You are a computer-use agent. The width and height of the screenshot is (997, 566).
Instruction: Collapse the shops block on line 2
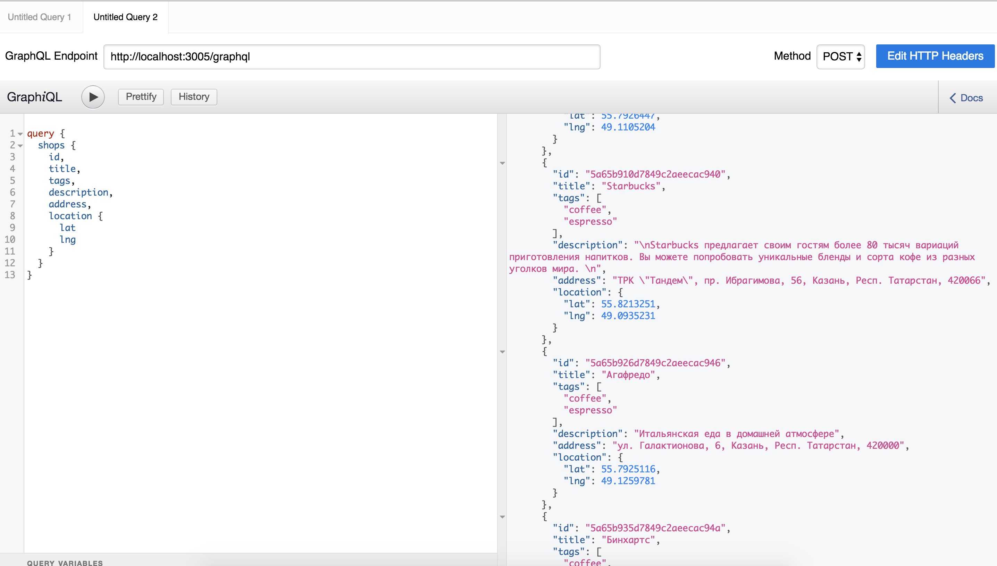[x=20, y=146]
